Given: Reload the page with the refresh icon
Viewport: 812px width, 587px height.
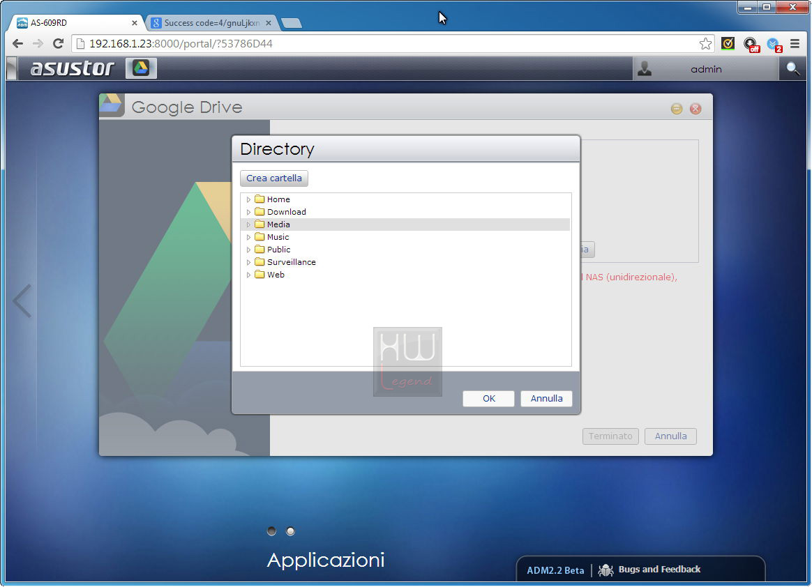Looking at the screenshot, I should point(58,43).
